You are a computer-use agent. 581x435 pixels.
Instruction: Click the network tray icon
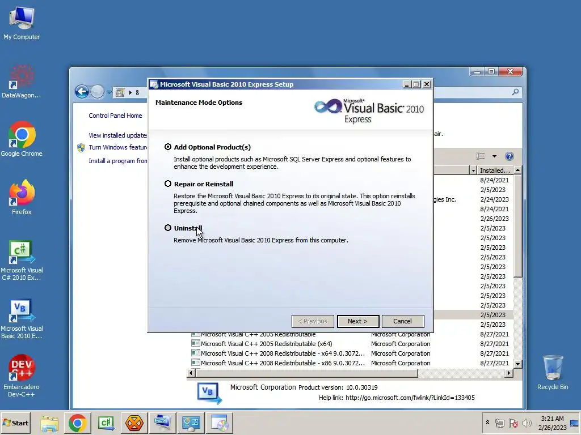point(500,423)
